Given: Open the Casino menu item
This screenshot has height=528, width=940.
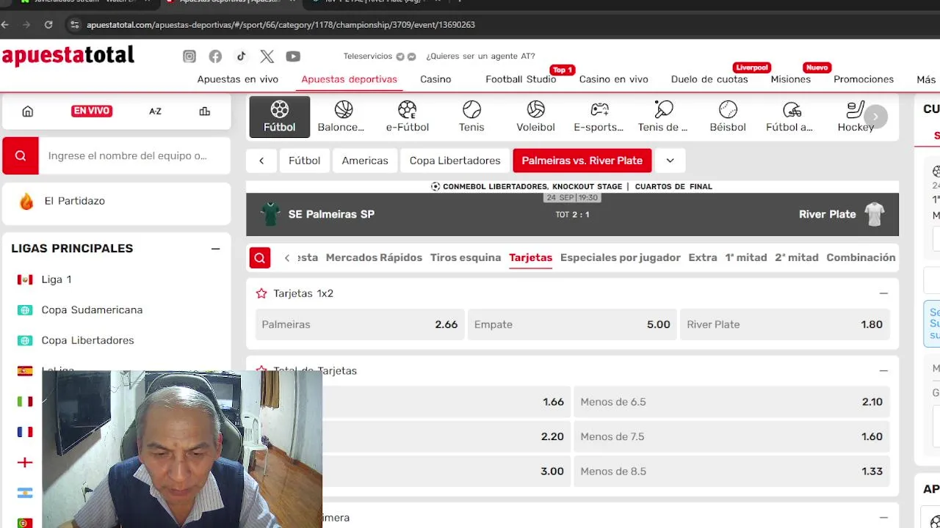Looking at the screenshot, I should (435, 79).
